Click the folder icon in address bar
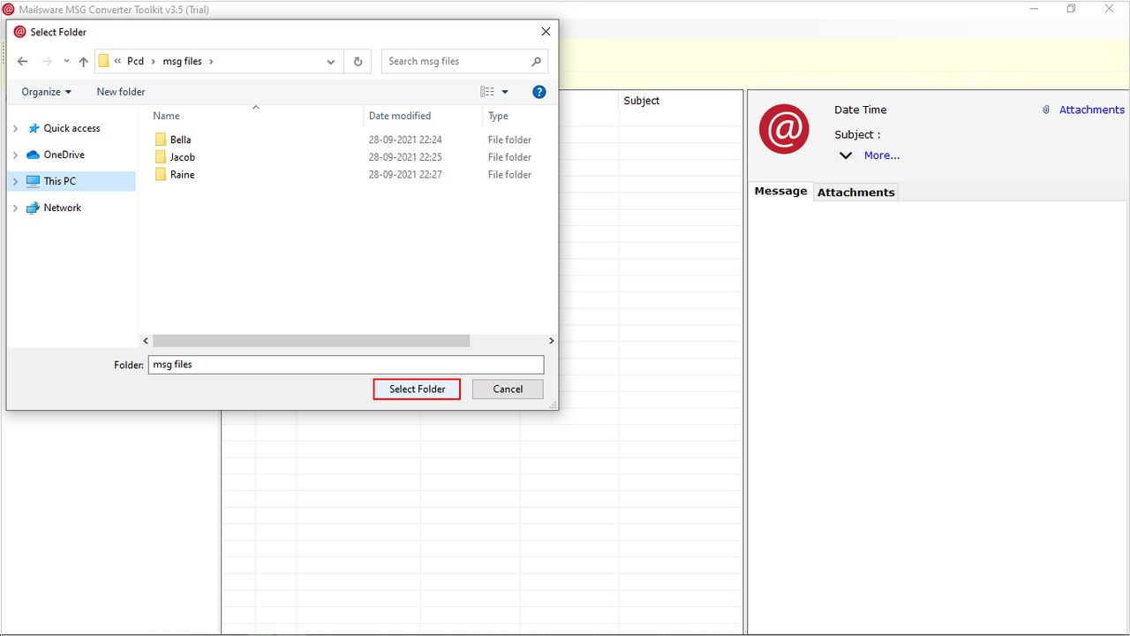Screen dimensions: 1130x636 [x=104, y=62]
